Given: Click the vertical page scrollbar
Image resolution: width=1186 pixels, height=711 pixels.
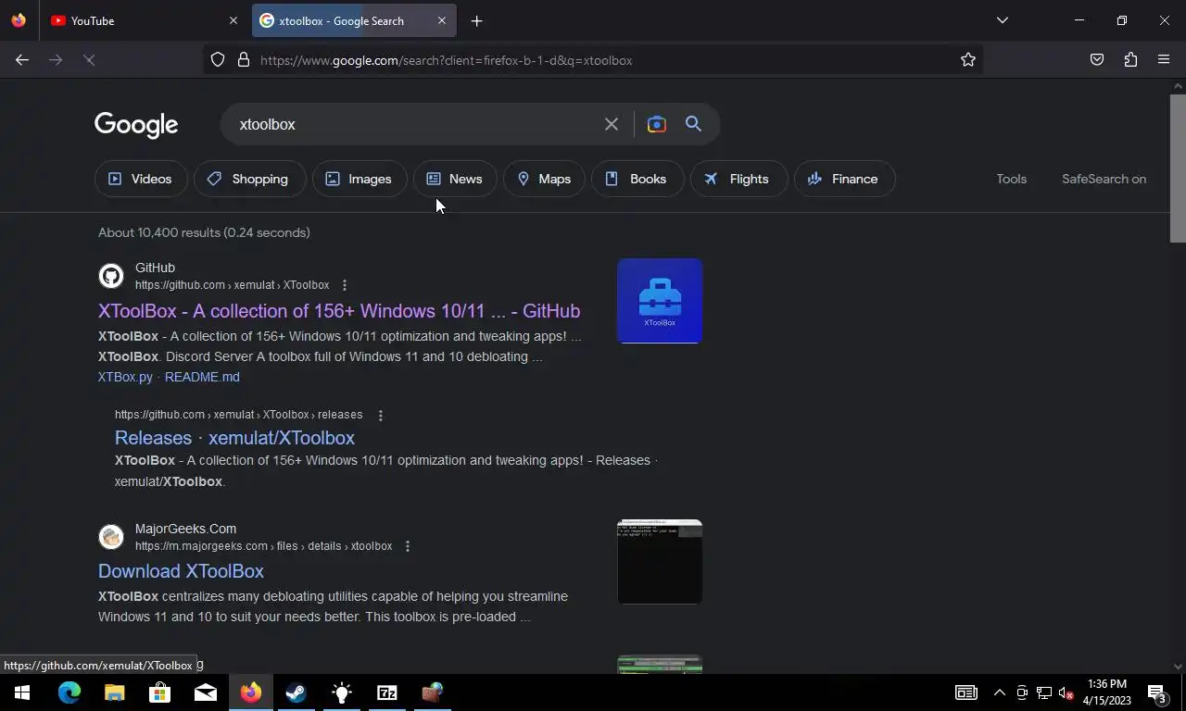Looking at the screenshot, I should click(1178, 167).
